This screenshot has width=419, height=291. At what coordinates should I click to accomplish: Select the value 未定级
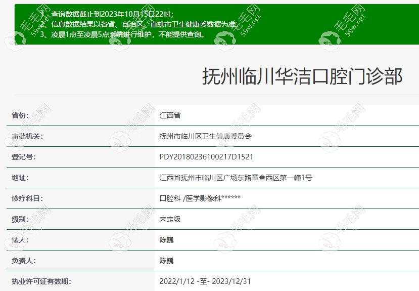[x=170, y=219]
